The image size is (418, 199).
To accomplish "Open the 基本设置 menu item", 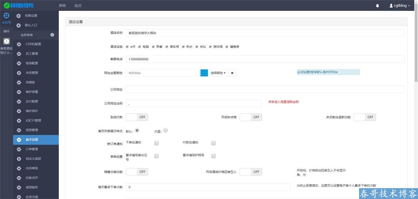I will coord(36,140).
